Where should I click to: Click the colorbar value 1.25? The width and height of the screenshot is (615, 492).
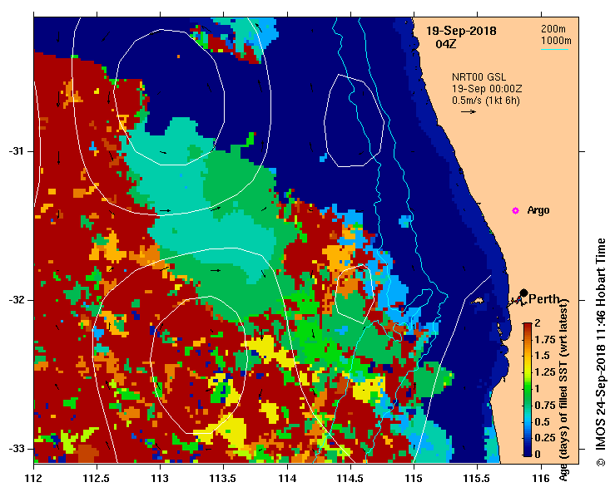[545, 372]
